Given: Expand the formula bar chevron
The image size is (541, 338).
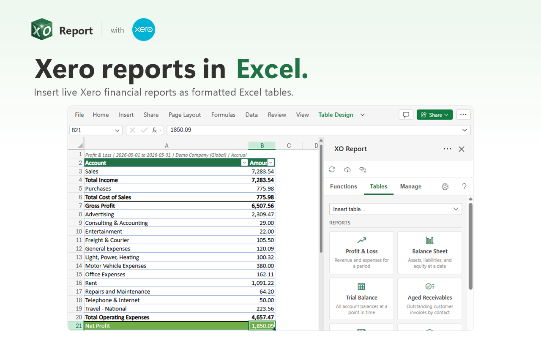Looking at the screenshot, I should 465,130.
